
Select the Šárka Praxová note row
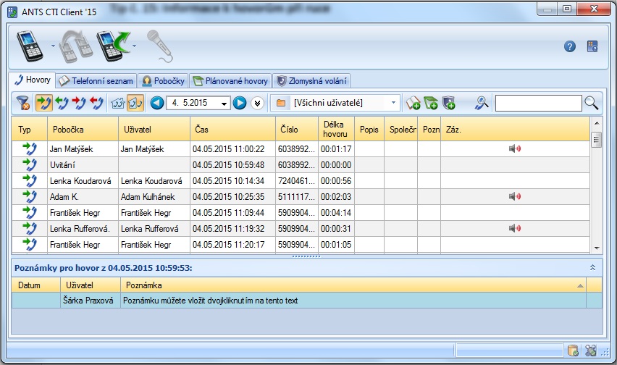tap(307, 301)
